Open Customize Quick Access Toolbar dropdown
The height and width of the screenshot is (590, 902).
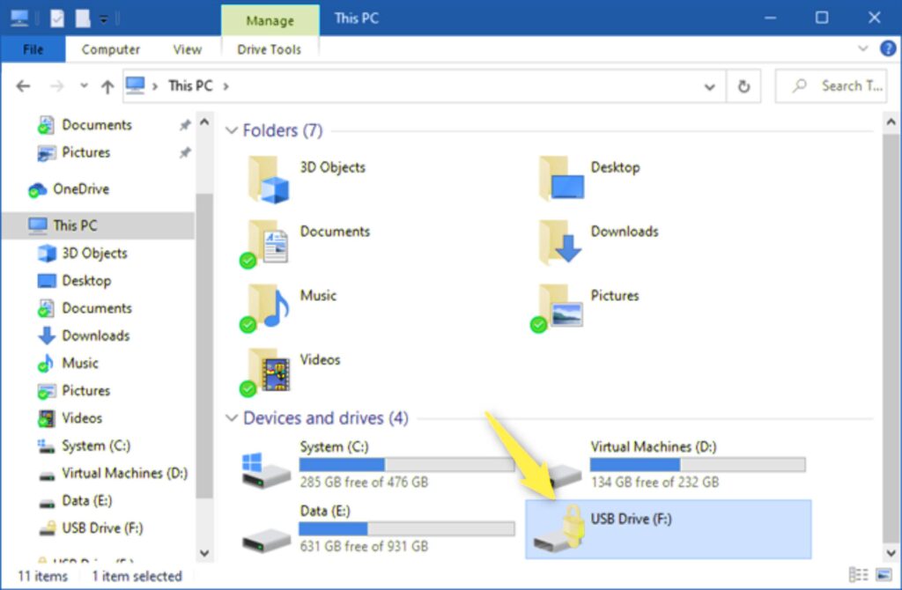(104, 19)
